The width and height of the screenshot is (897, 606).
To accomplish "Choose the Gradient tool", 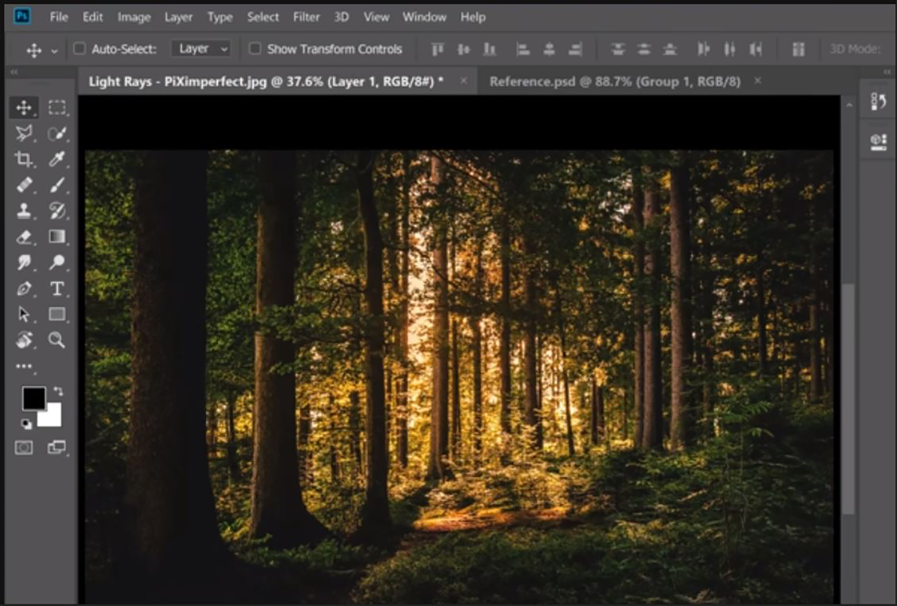I will [x=57, y=236].
